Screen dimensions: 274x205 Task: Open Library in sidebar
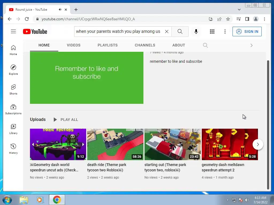13,129
